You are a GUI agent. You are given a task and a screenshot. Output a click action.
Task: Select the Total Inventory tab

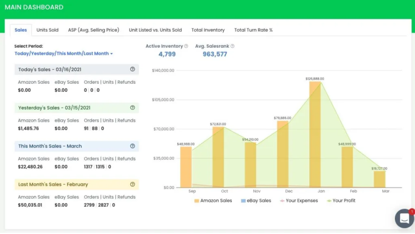tap(208, 30)
